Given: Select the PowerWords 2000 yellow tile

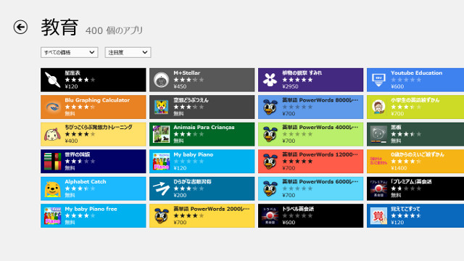Looking at the screenshot, I should (x=202, y=216).
